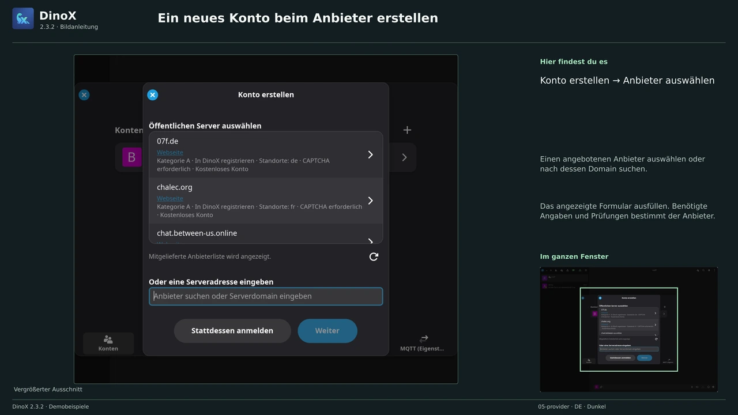Open the chat.between-us.online chevron arrow
This screenshot has width=738, height=415.
[370, 240]
